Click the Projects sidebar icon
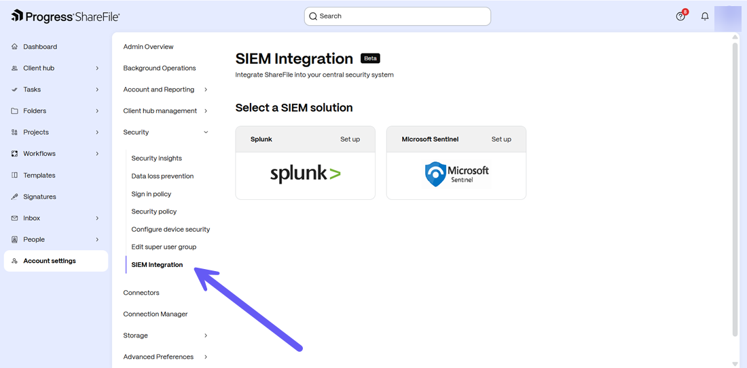The width and height of the screenshot is (747, 368). [x=14, y=132]
